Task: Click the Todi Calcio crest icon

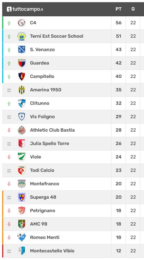Action: [22, 170]
